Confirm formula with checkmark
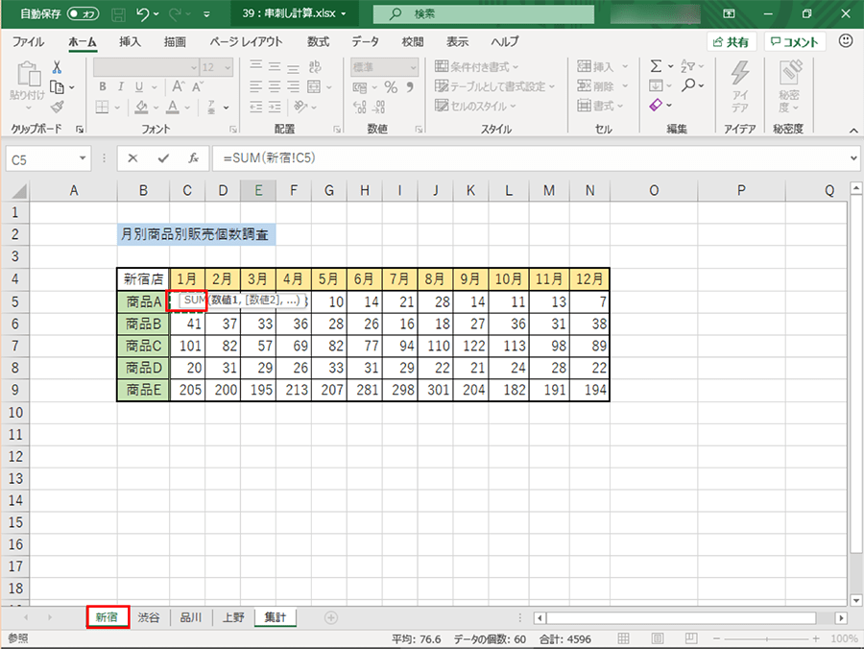The image size is (864, 649). [x=163, y=158]
